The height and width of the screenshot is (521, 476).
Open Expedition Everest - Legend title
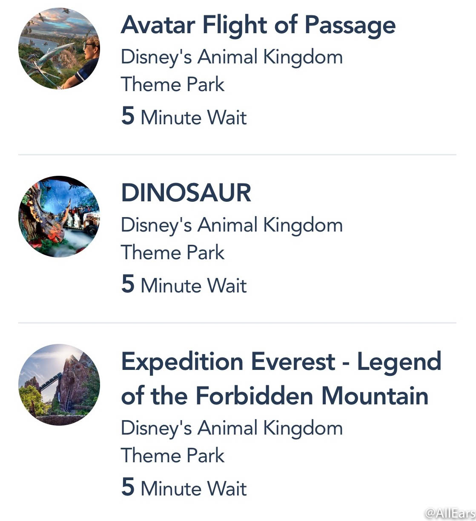click(281, 362)
